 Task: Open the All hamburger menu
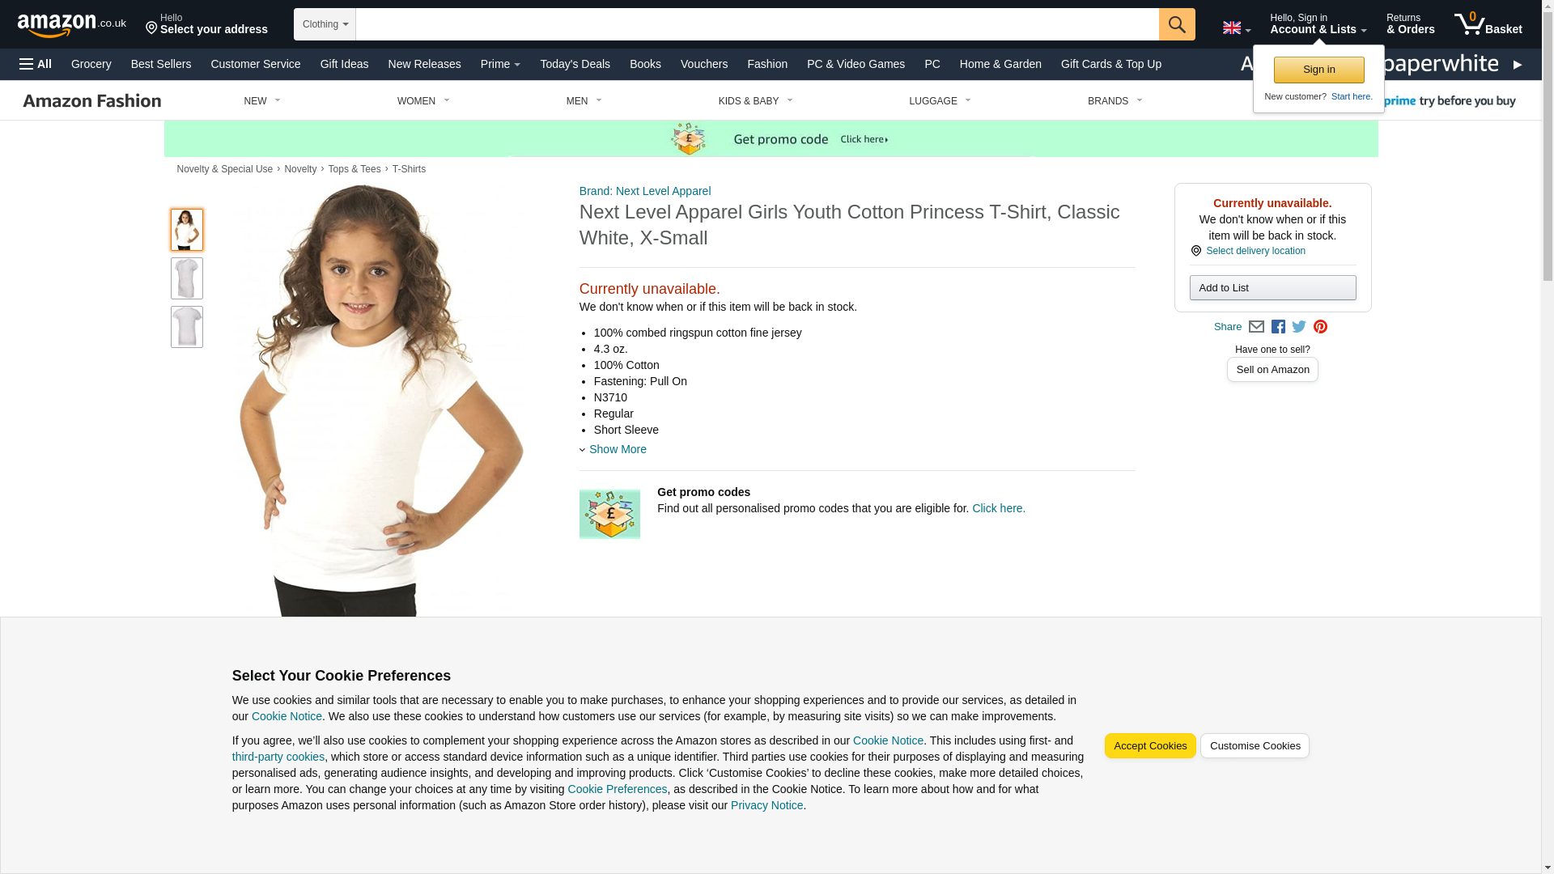coord(36,64)
